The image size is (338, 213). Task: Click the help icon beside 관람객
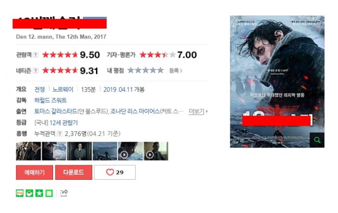pyautogui.click(x=36, y=55)
